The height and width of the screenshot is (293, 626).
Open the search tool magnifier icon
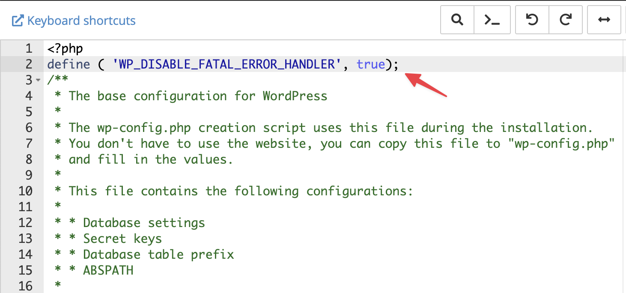point(457,20)
